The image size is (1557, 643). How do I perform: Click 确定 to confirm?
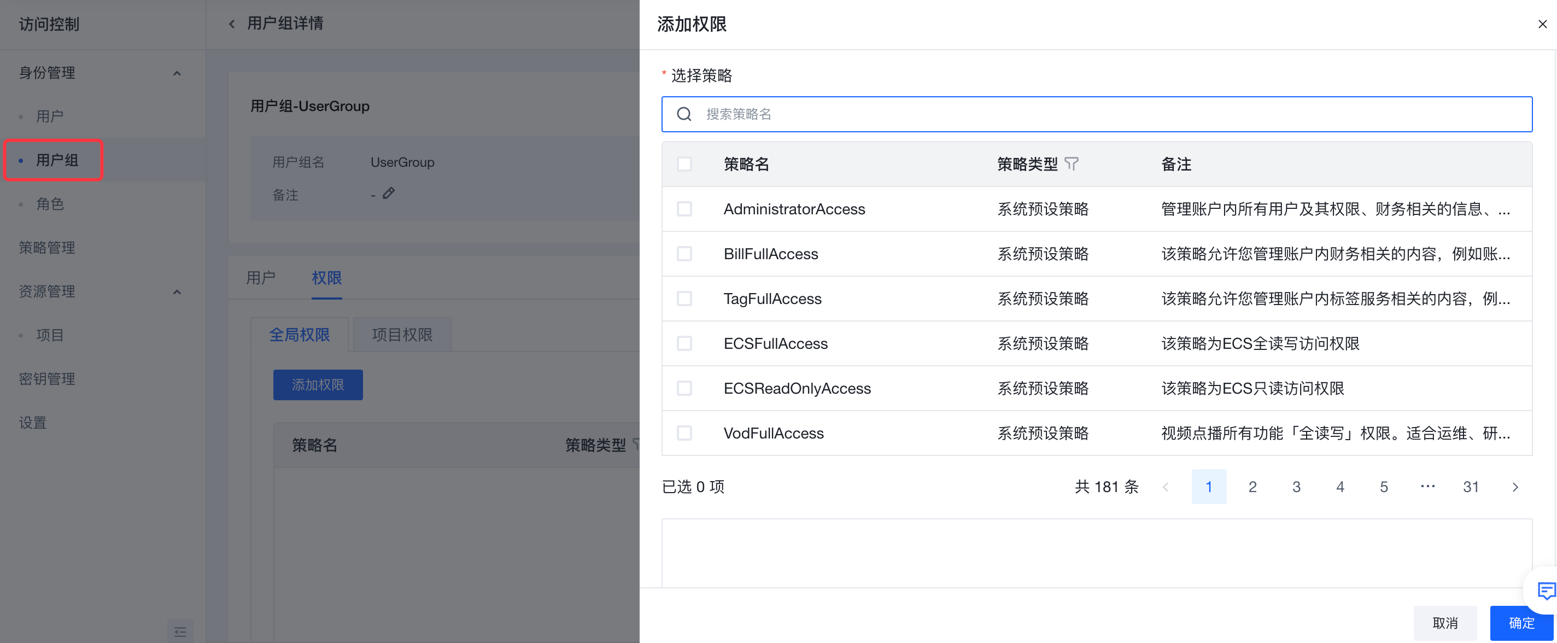(1521, 623)
